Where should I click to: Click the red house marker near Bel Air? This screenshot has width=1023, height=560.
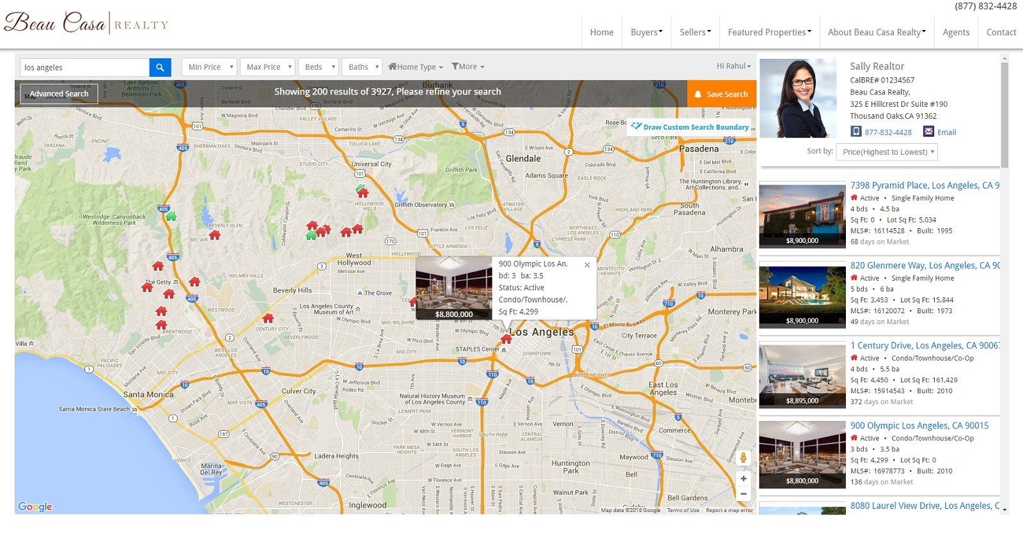[x=215, y=235]
